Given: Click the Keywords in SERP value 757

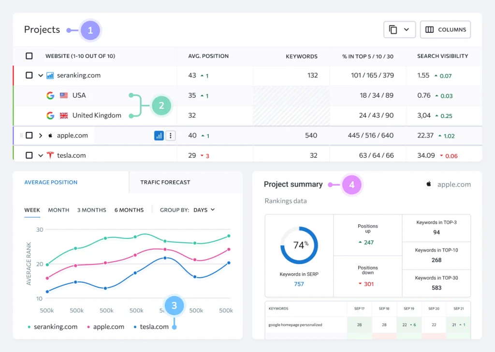Looking at the screenshot, I should coord(299,284).
